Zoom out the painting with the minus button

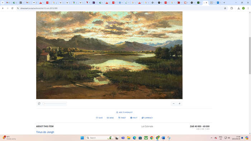(174, 104)
